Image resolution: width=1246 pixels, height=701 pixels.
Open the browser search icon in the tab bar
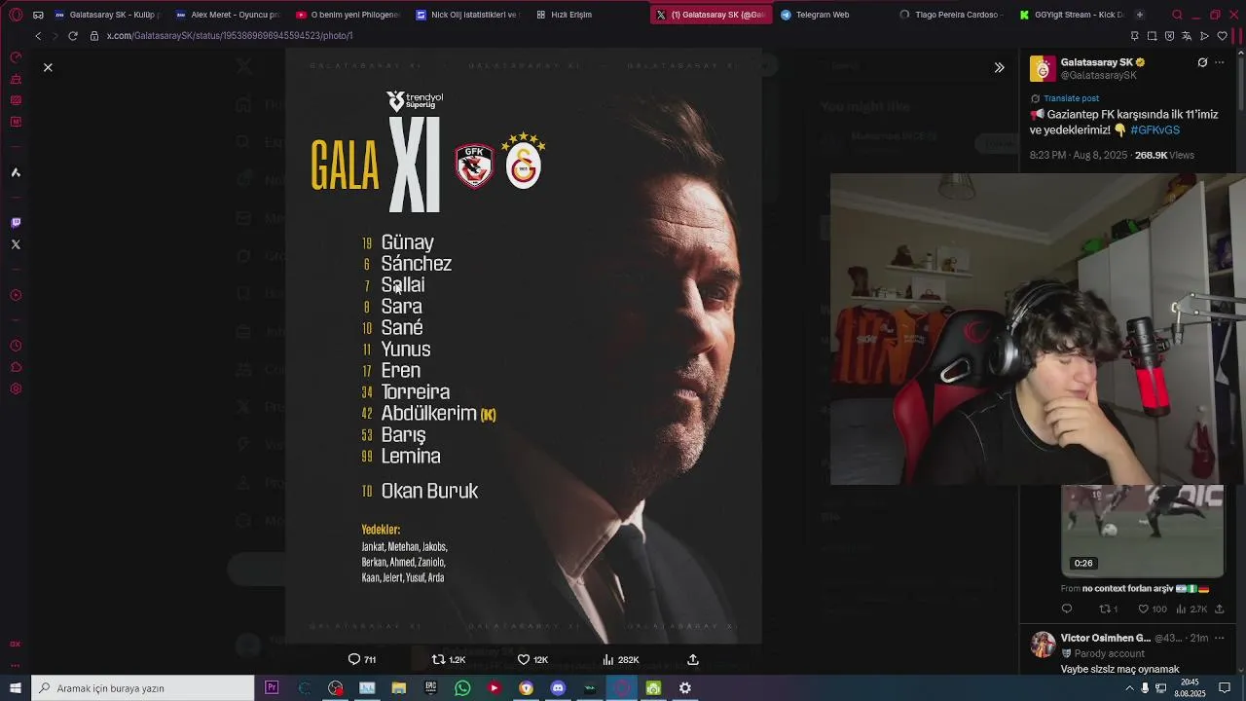click(x=1177, y=15)
